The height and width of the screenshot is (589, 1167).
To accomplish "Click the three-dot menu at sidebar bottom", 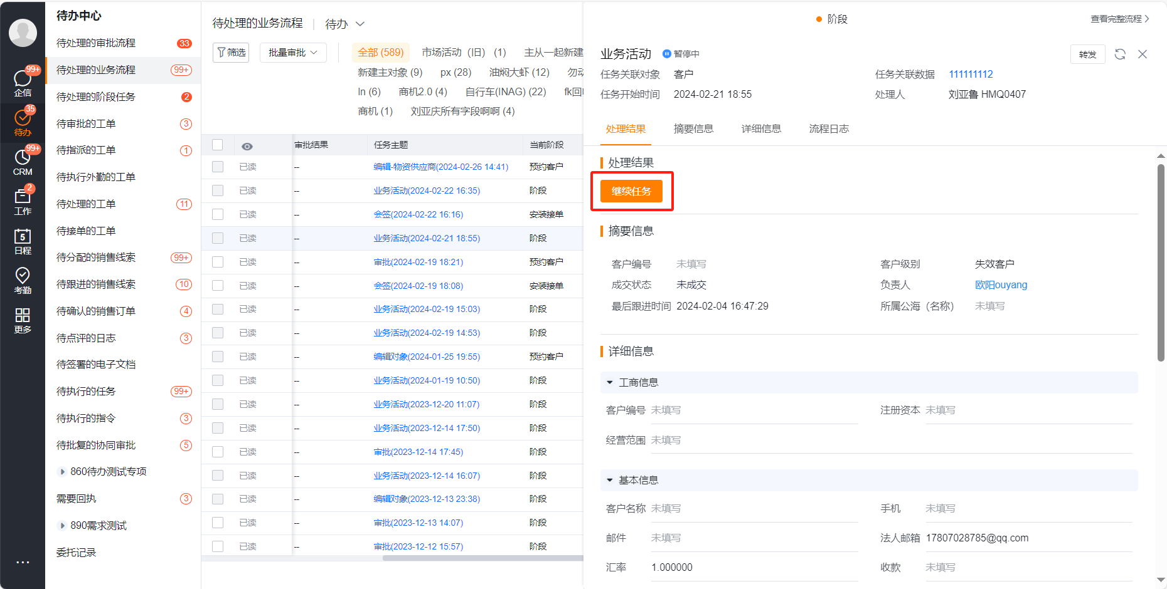I will point(23,562).
